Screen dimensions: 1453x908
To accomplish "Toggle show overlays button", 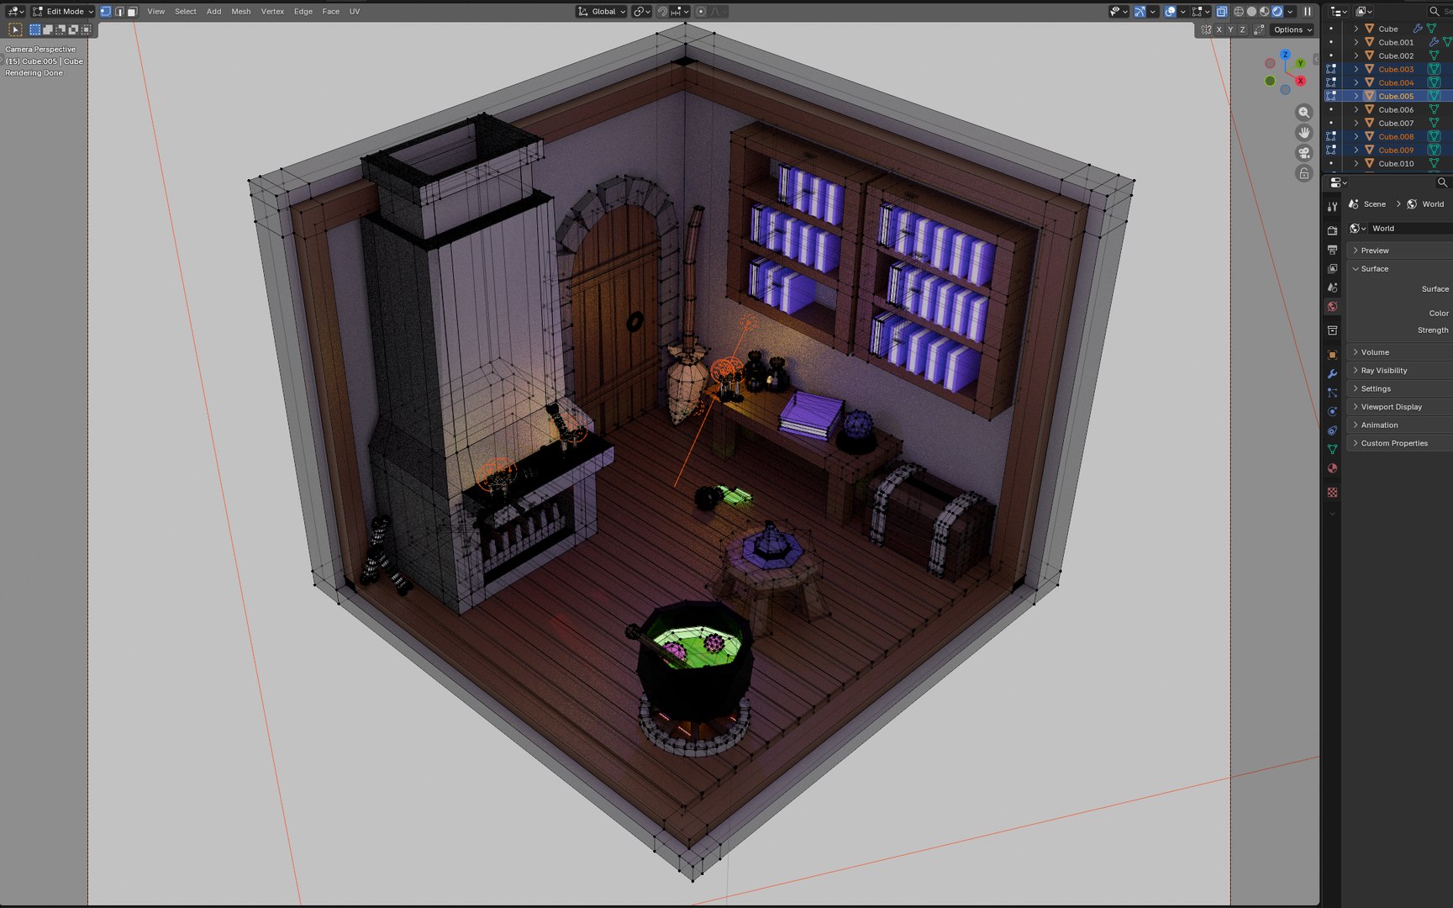I will [1170, 12].
